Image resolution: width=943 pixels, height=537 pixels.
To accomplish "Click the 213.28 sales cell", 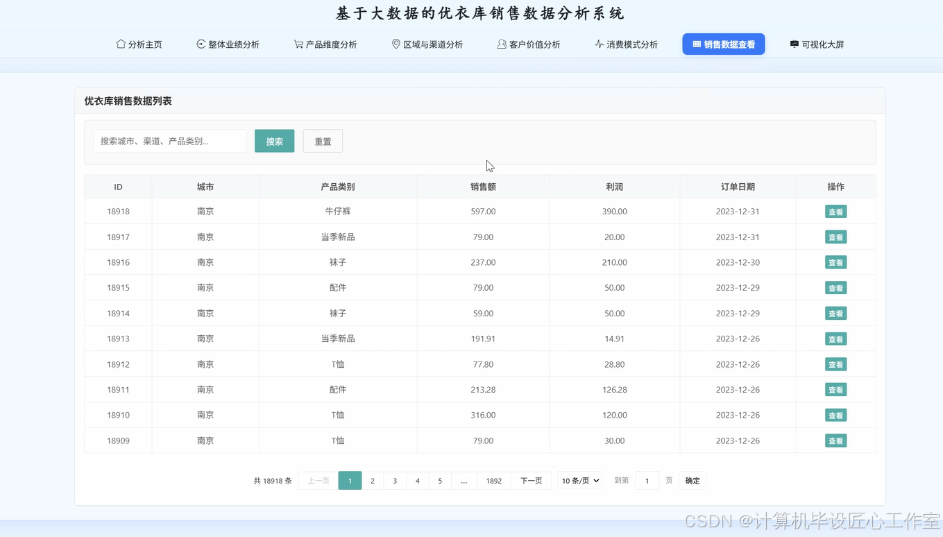I will point(483,390).
